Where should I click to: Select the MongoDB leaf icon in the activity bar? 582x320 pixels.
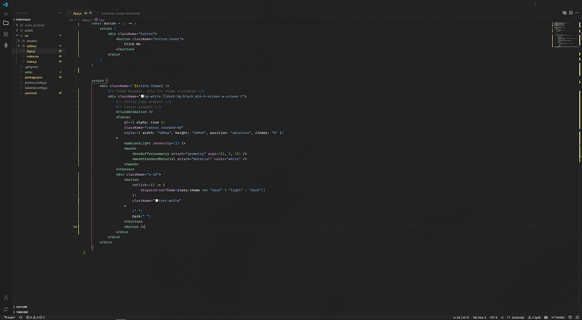point(6,46)
